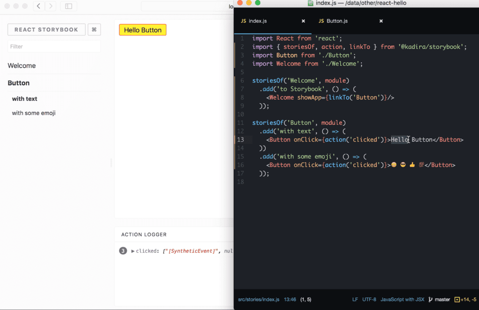479x310 pixels.
Task: Click line number 6 in gutter
Action: click(x=242, y=80)
